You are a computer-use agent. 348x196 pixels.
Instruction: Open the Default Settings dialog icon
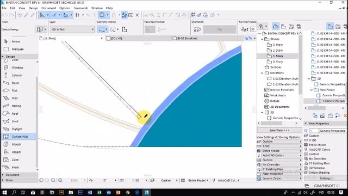coord(40,29)
